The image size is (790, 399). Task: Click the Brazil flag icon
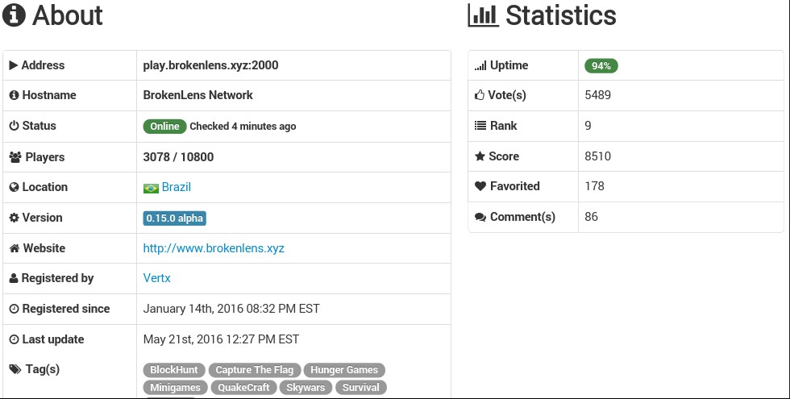tap(151, 188)
